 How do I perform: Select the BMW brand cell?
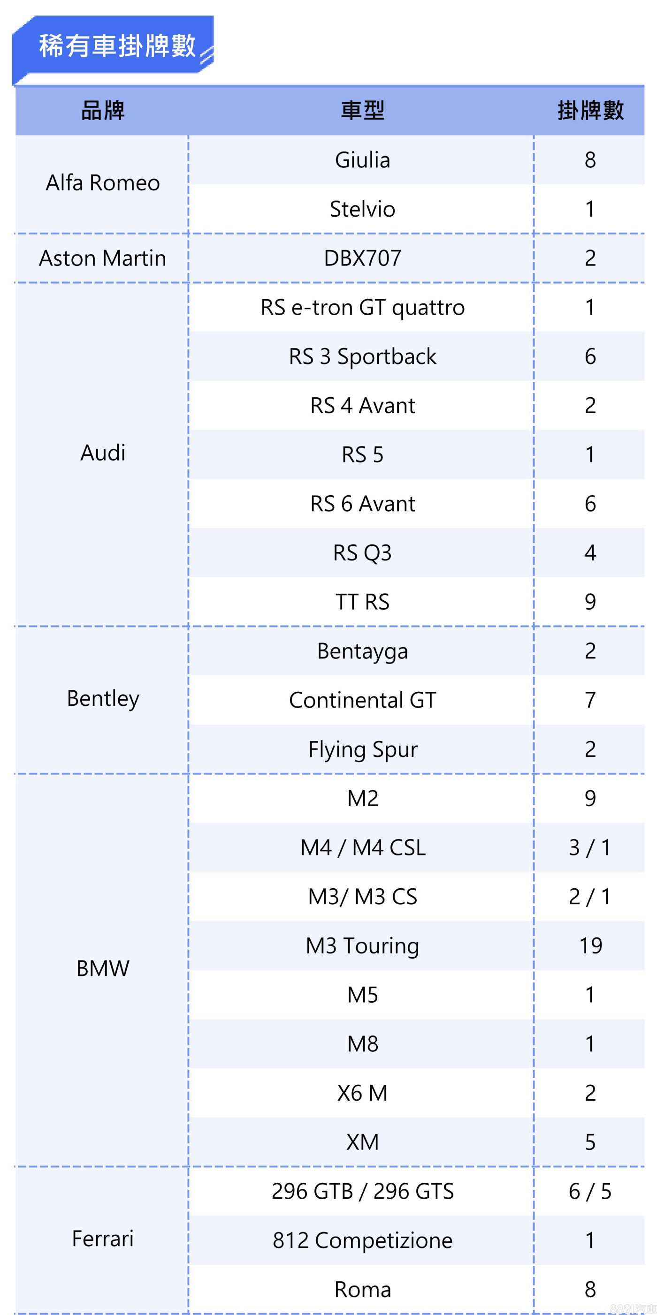tap(103, 968)
